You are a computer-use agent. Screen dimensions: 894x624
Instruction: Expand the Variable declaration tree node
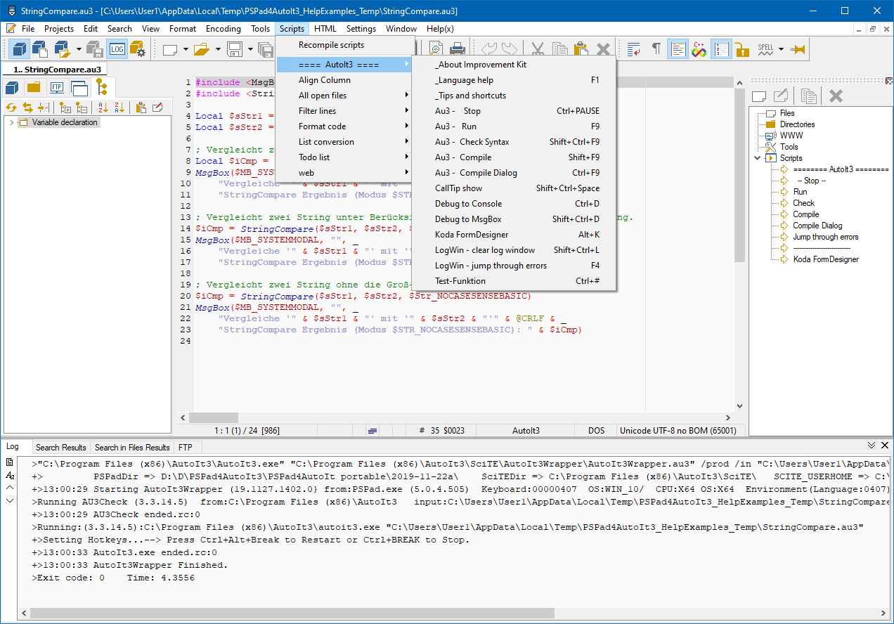coord(12,122)
